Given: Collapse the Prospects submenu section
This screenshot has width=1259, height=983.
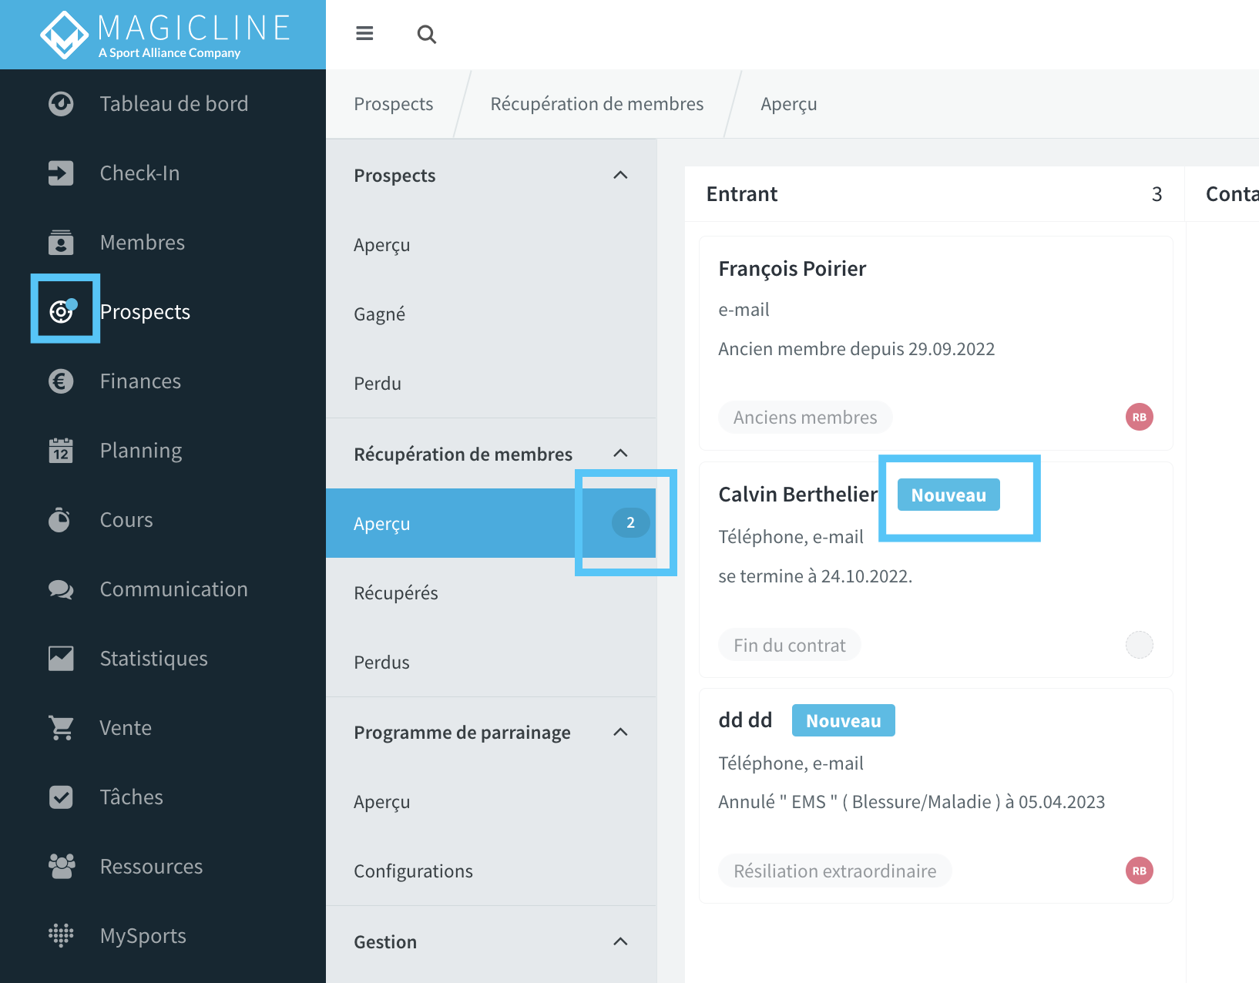Looking at the screenshot, I should [620, 175].
